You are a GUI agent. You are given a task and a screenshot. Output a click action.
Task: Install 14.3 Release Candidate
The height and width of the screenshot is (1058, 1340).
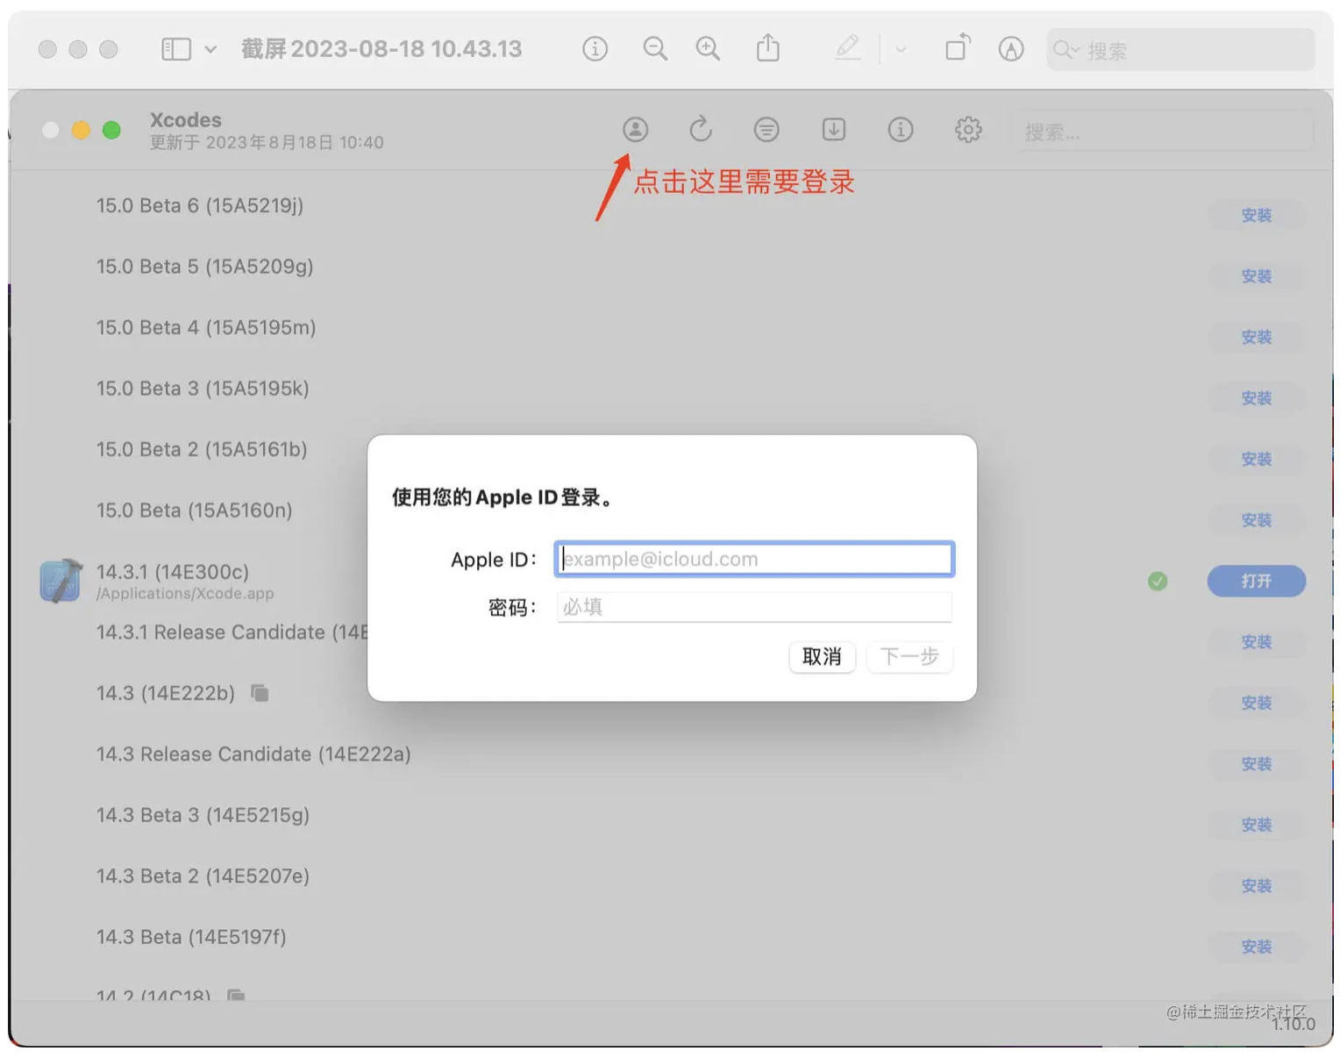pyautogui.click(x=1256, y=764)
